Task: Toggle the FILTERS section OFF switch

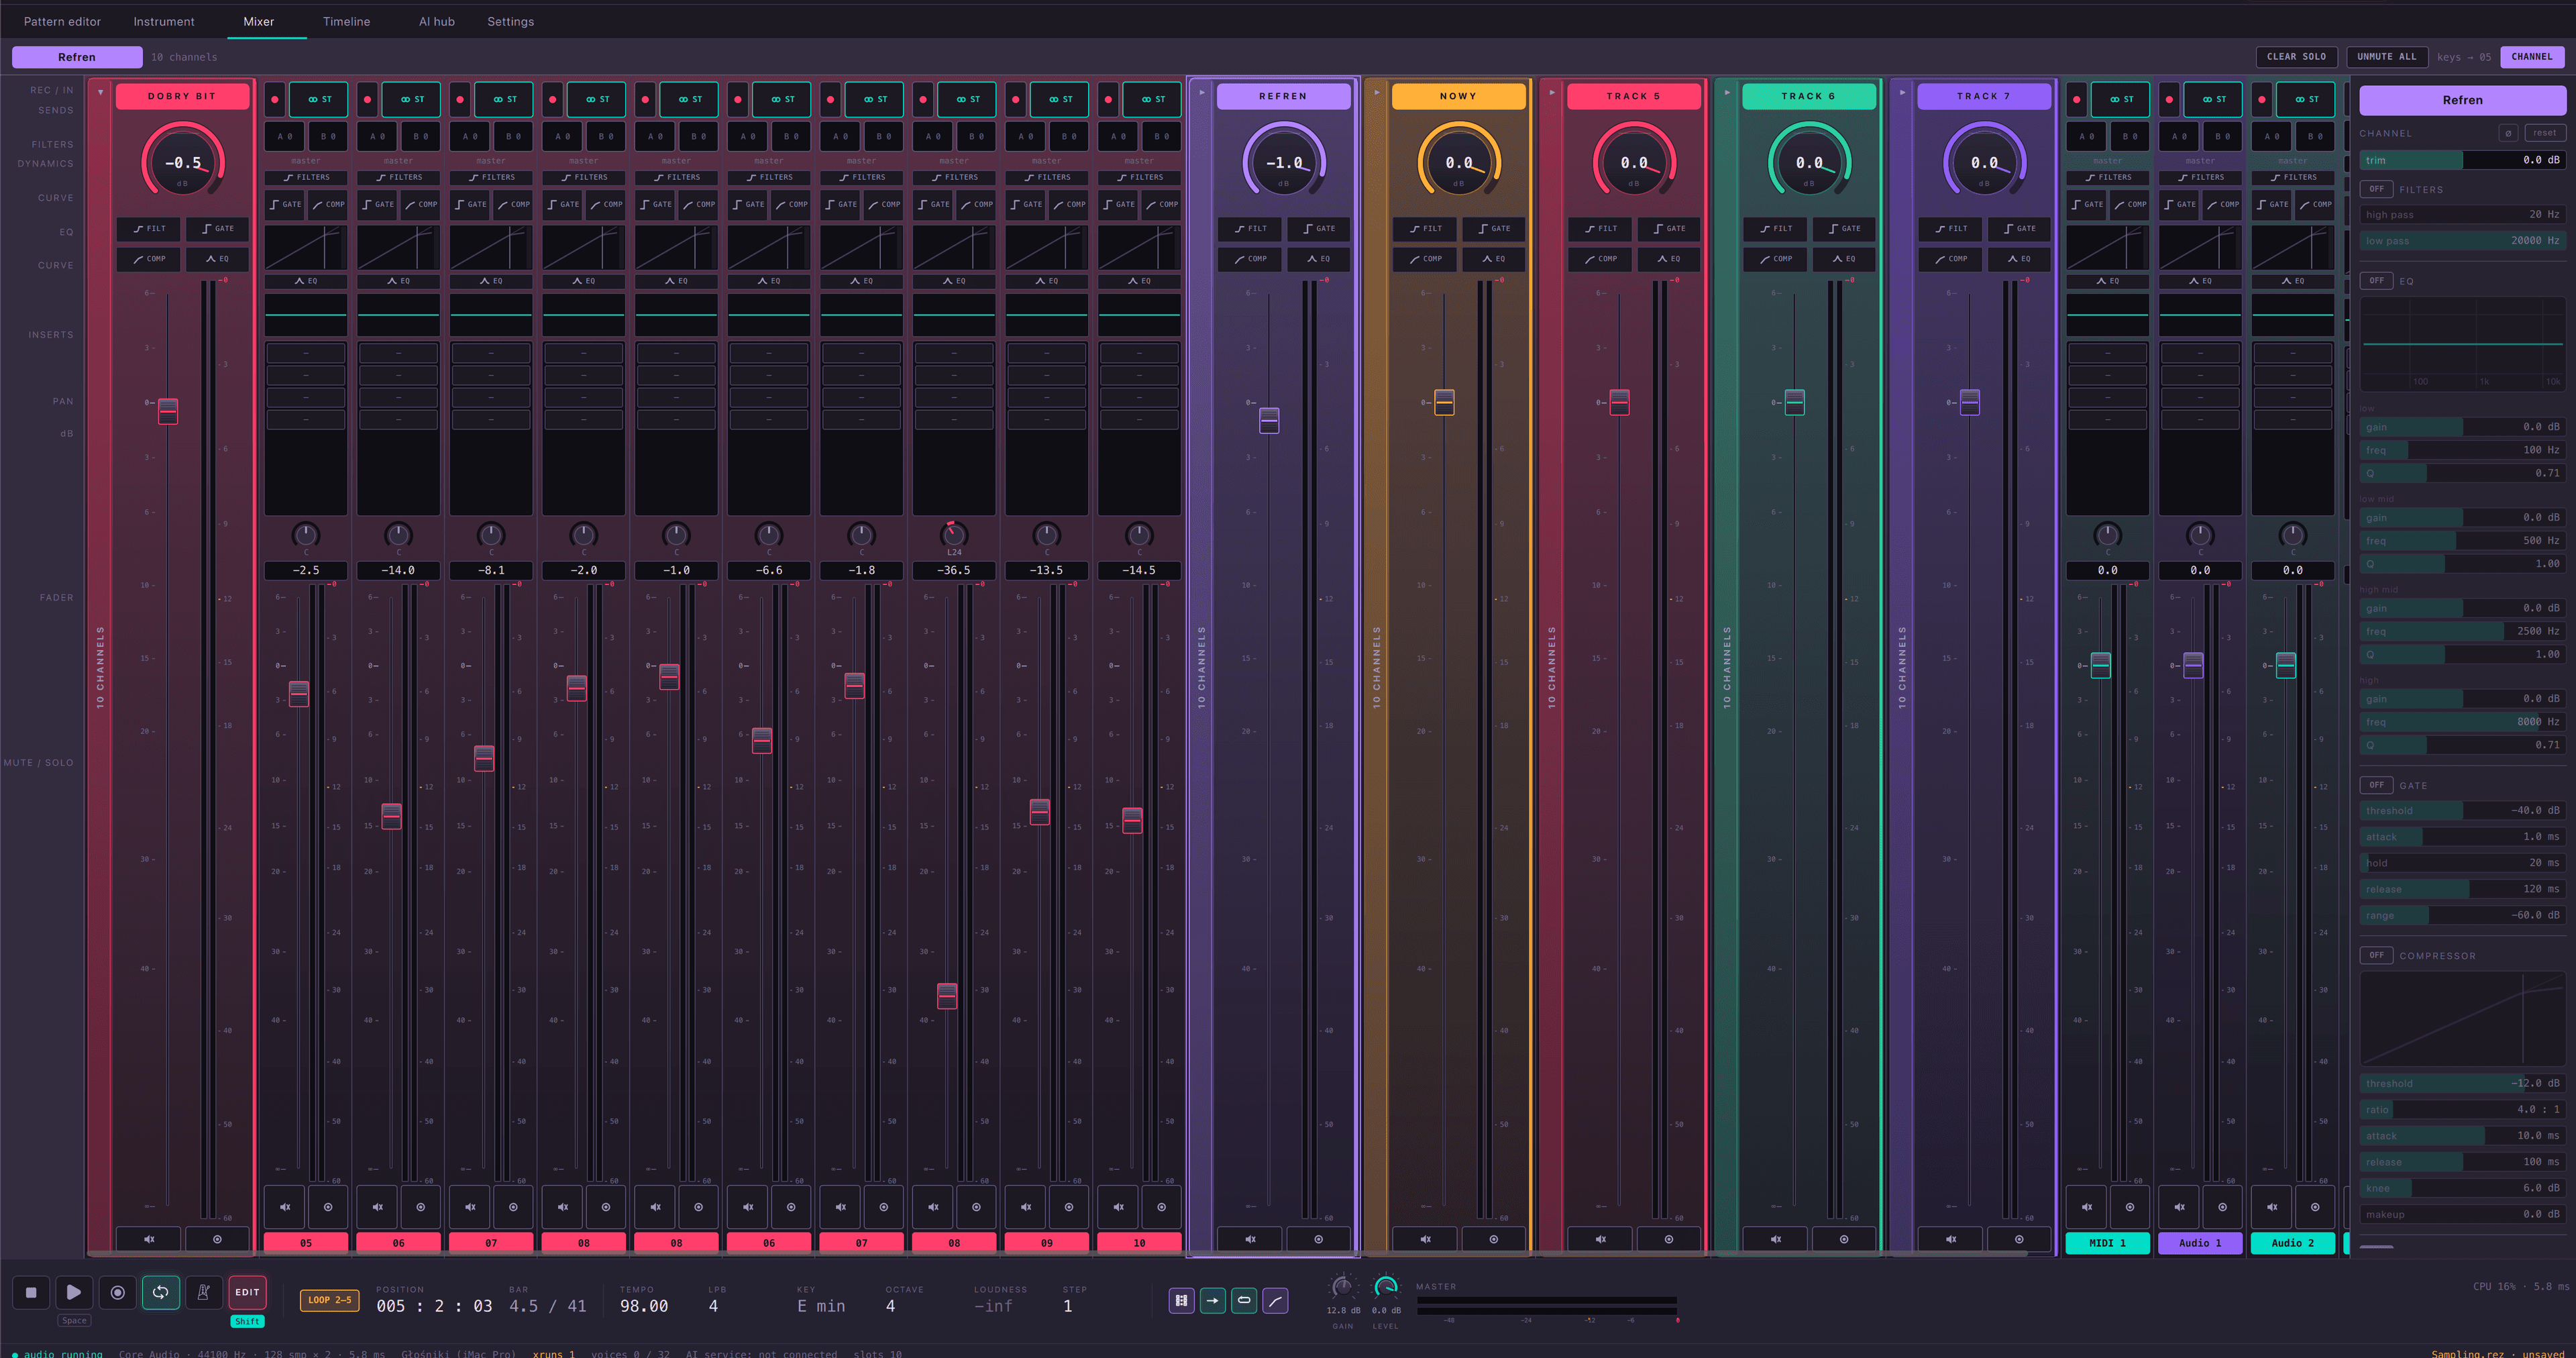Action: point(2377,189)
